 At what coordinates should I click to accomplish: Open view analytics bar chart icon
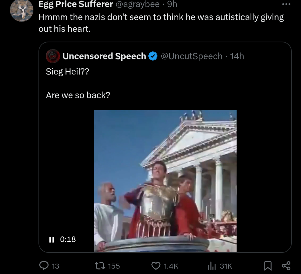(x=212, y=266)
